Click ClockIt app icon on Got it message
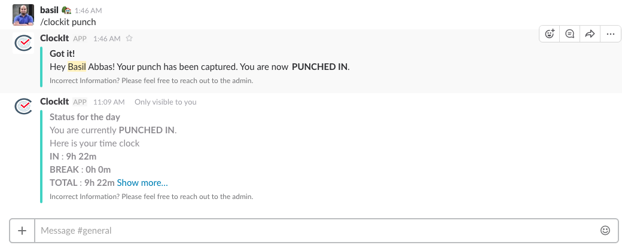The height and width of the screenshot is (251, 622). [23, 44]
